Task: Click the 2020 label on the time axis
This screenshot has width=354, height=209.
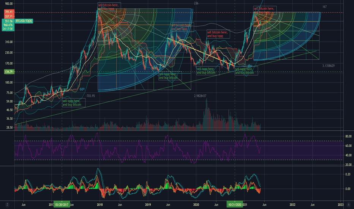Action: [196, 205]
